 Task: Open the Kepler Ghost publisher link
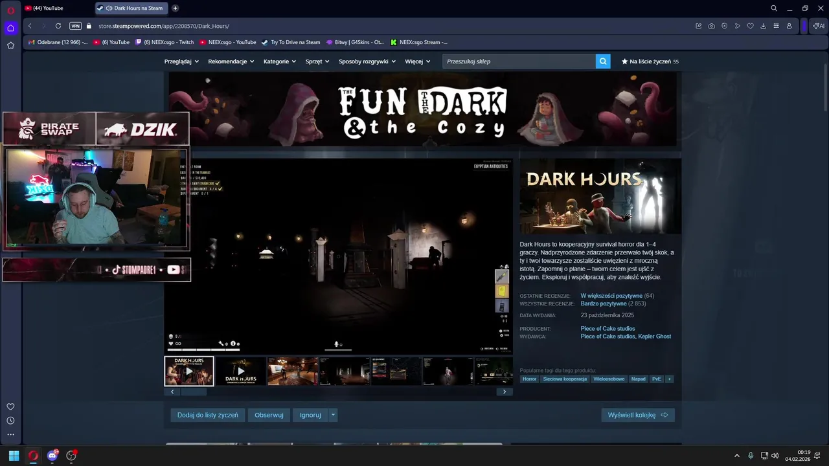click(655, 337)
